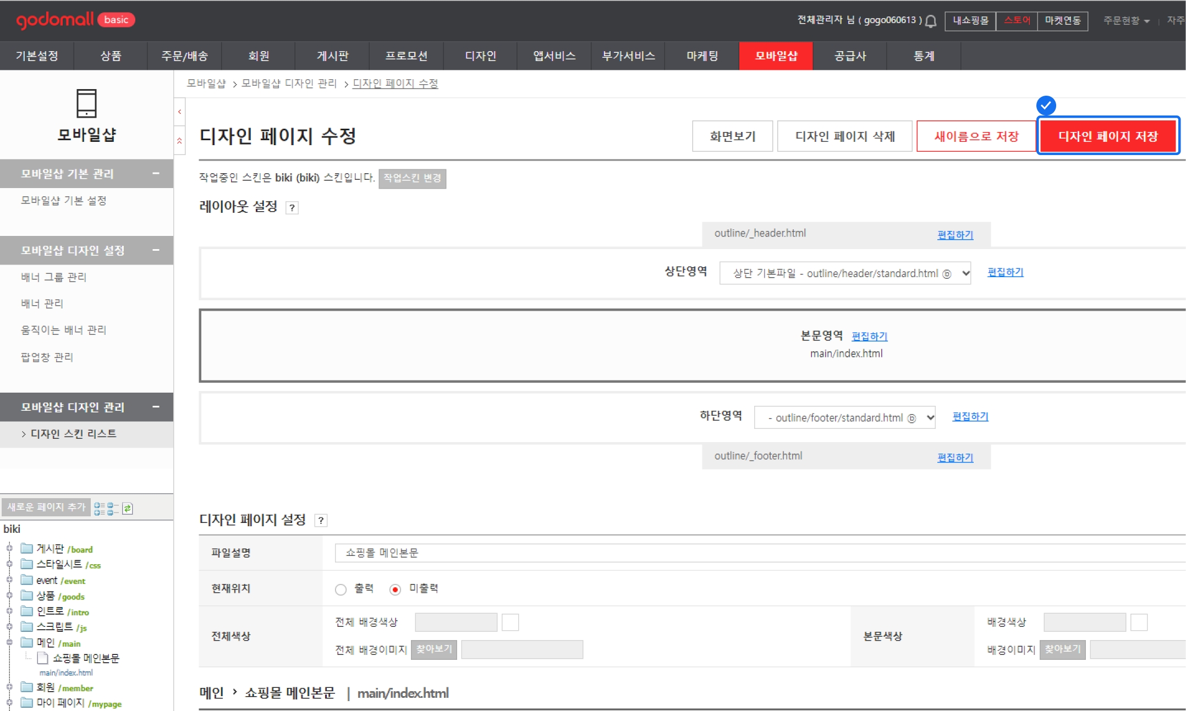The width and height of the screenshot is (1186, 711).
Task: Click the notification bell icon
Action: [x=930, y=21]
